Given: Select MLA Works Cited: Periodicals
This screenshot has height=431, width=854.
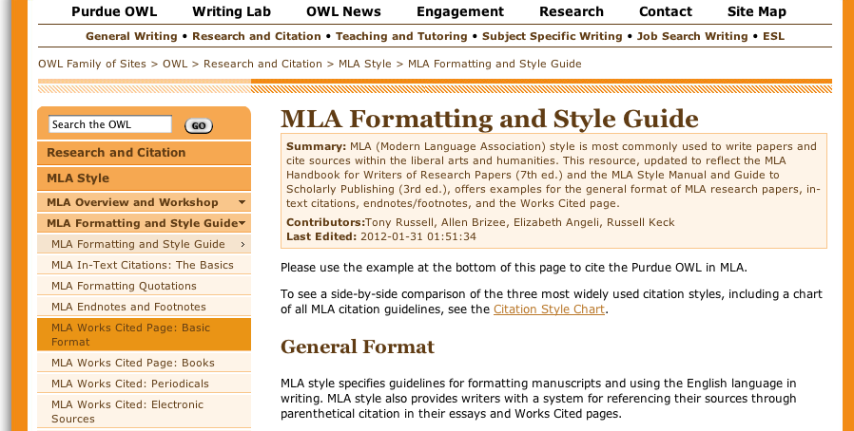Looking at the screenshot, I should (x=144, y=384).
